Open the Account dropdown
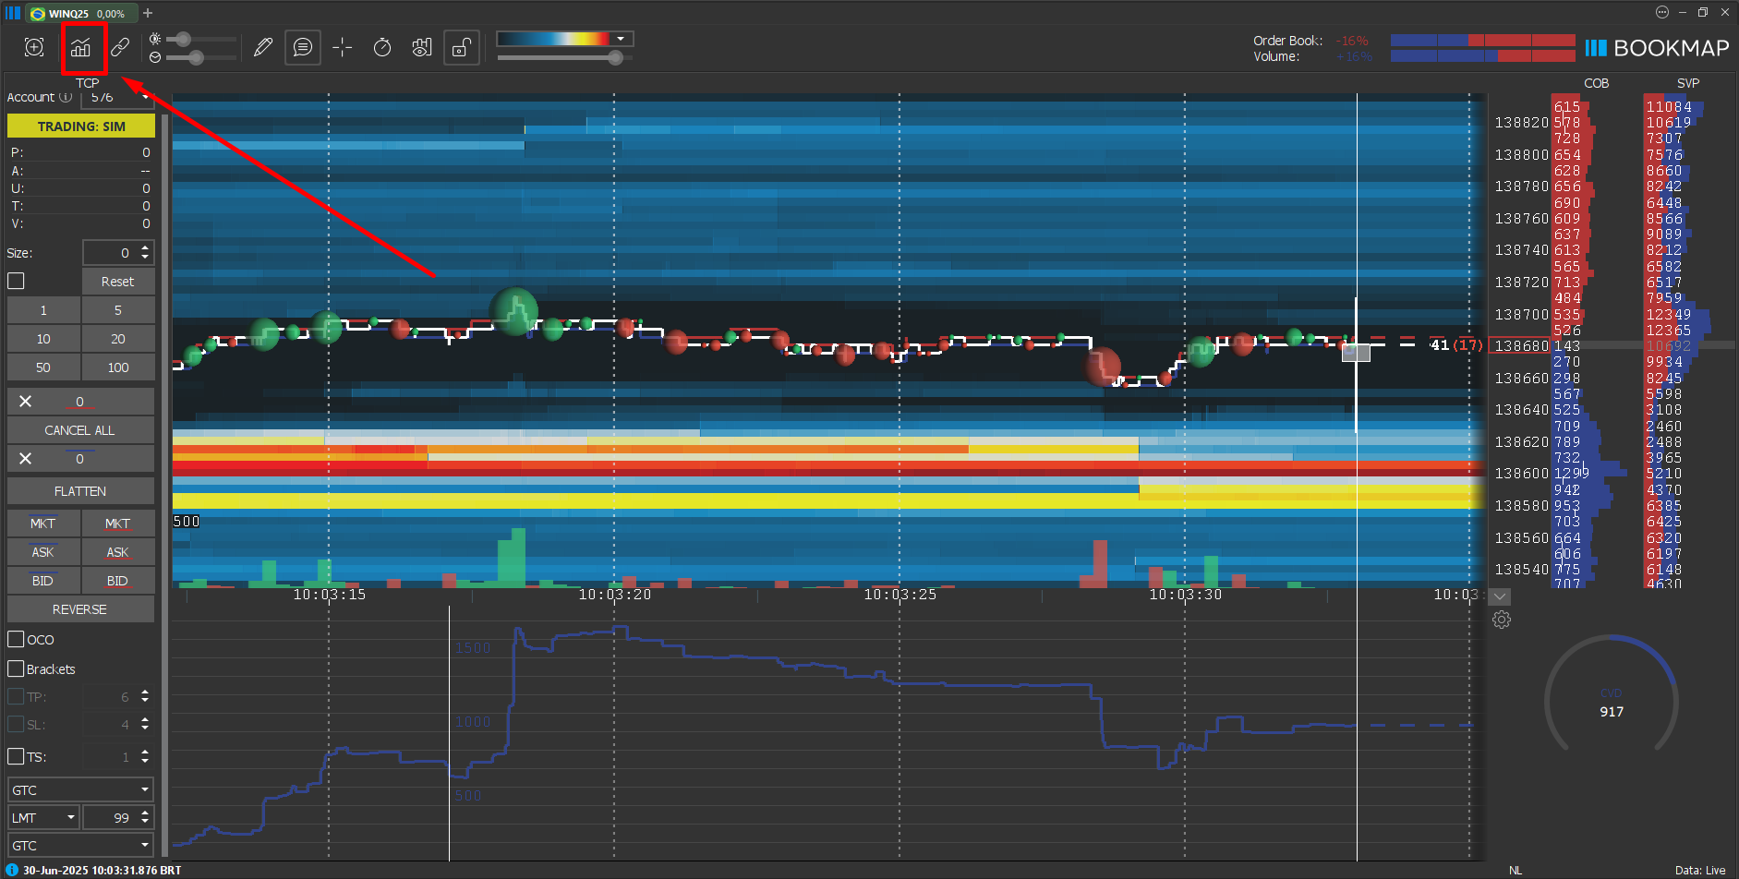Screen dimensions: 1739x879 (117, 97)
